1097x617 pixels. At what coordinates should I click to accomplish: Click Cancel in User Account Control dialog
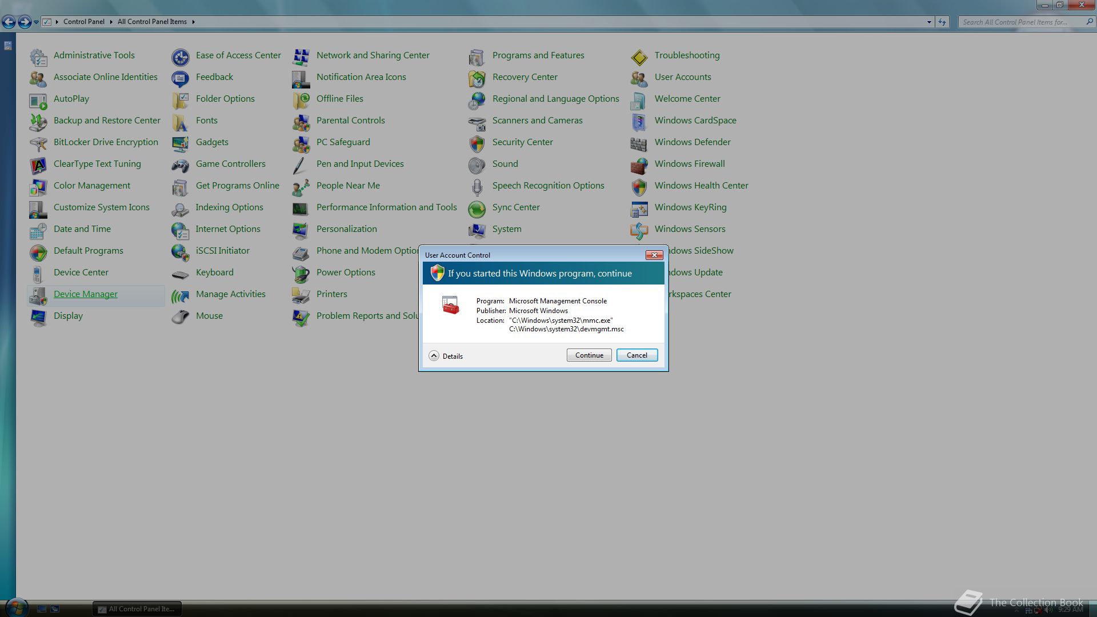pos(637,355)
